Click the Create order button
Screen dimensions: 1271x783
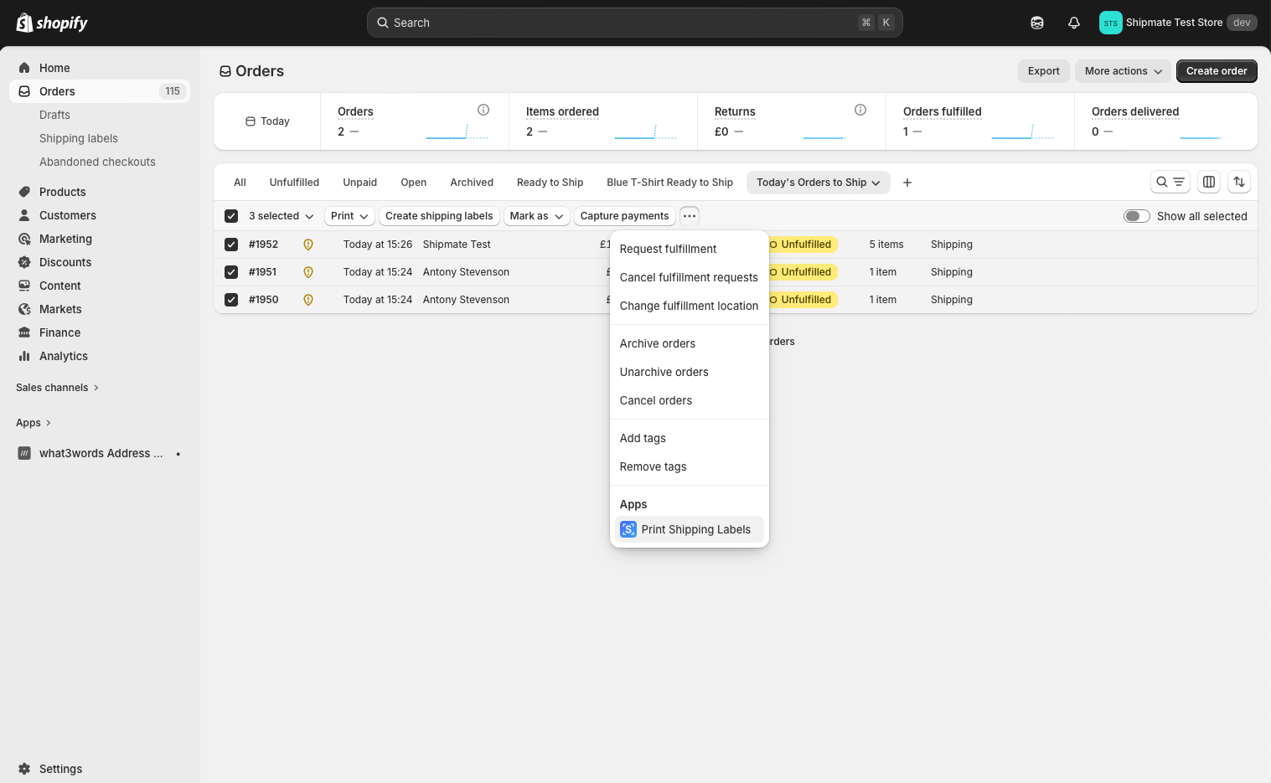(x=1216, y=71)
